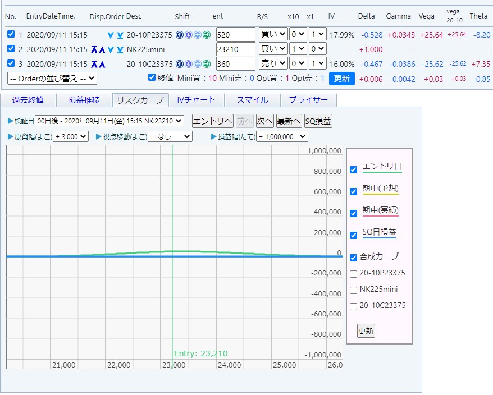Screen dimensions: 493x395
Task: Open x10 quantity dropdown for row 1
Action: [298, 34]
